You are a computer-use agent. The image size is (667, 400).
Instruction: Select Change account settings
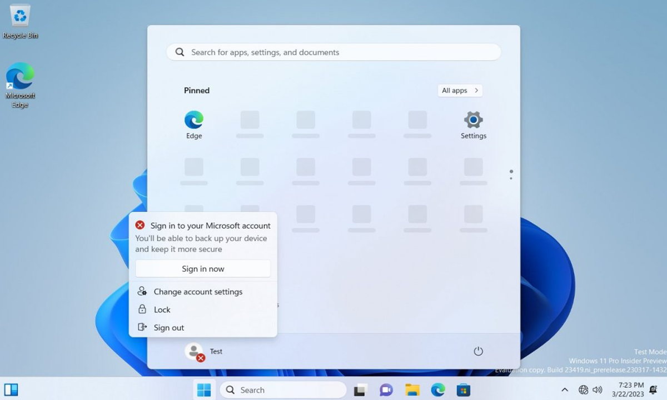click(198, 292)
